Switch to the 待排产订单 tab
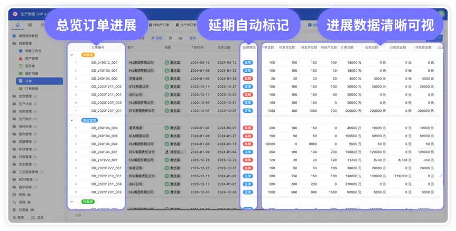Image resolution: width=456 pixels, height=231 pixels. click(x=159, y=25)
